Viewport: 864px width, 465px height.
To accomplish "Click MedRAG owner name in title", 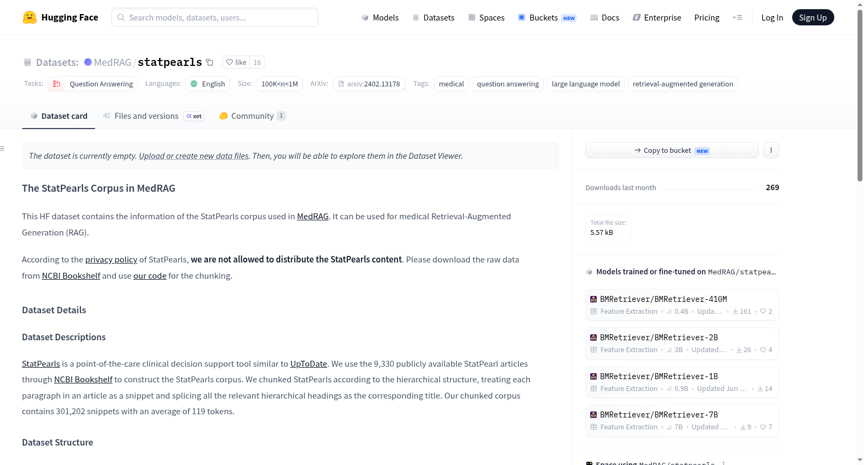I will 112,62.
